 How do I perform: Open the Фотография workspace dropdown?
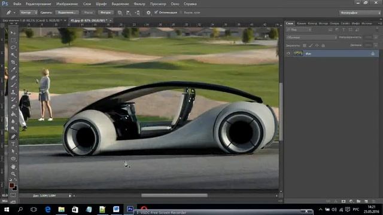tap(360, 13)
